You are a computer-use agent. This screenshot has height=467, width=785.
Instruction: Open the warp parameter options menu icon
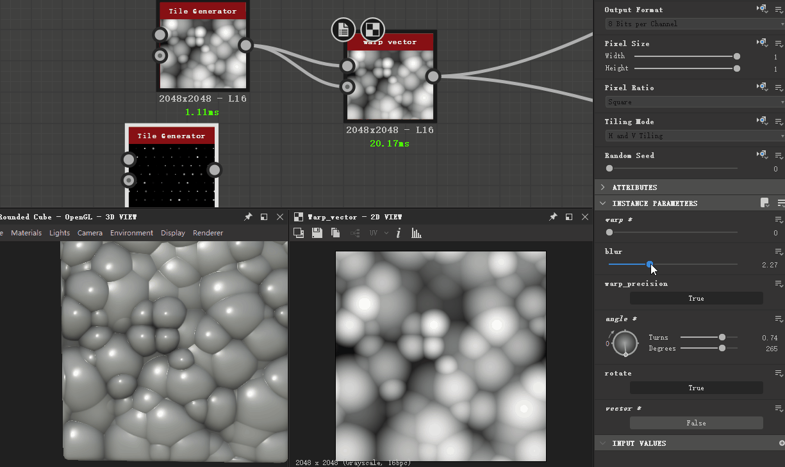(779, 220)
